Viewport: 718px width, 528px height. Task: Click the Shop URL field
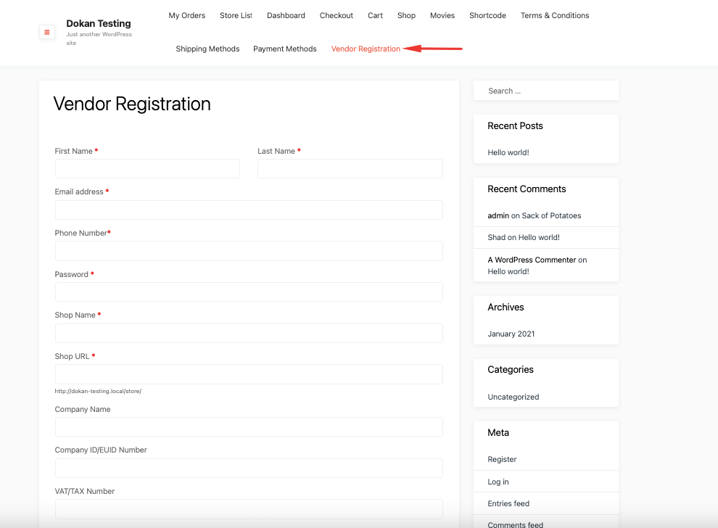pos(249,374)
